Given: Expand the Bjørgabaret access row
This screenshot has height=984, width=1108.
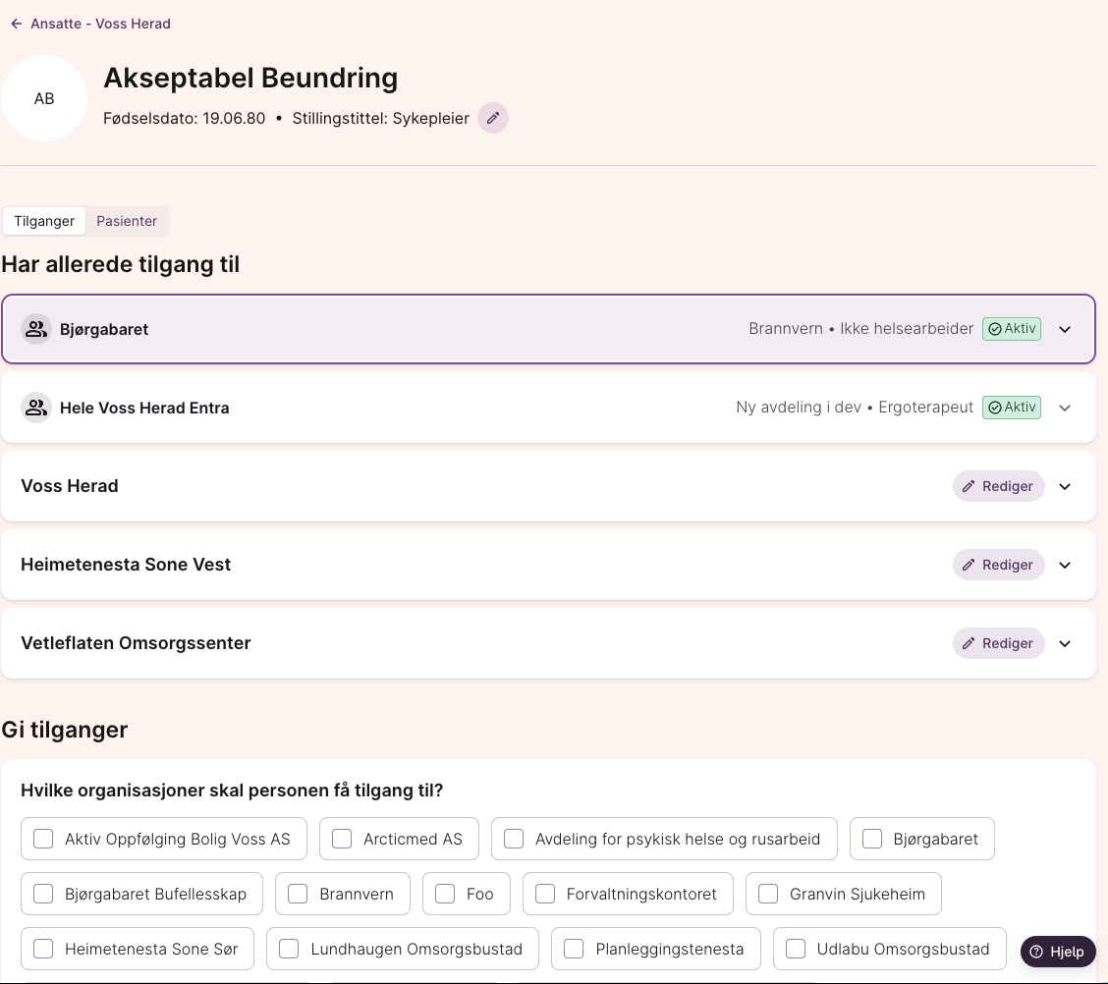Looking at the screenshot, I should pos(1065,330).
